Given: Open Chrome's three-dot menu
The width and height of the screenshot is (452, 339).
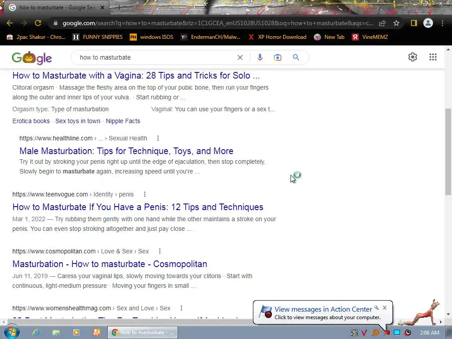Looking at the screenshot, I should coord(442,23).
